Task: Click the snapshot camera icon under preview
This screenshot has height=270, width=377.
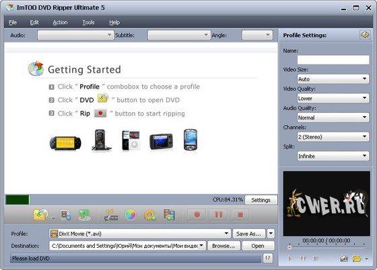Action: pyautogui.click(x=344, y=259)
